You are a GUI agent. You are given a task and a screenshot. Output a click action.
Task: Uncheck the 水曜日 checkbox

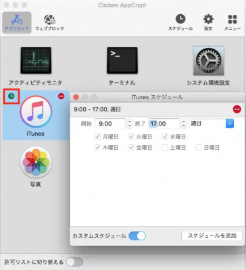[x=165, y=136]
